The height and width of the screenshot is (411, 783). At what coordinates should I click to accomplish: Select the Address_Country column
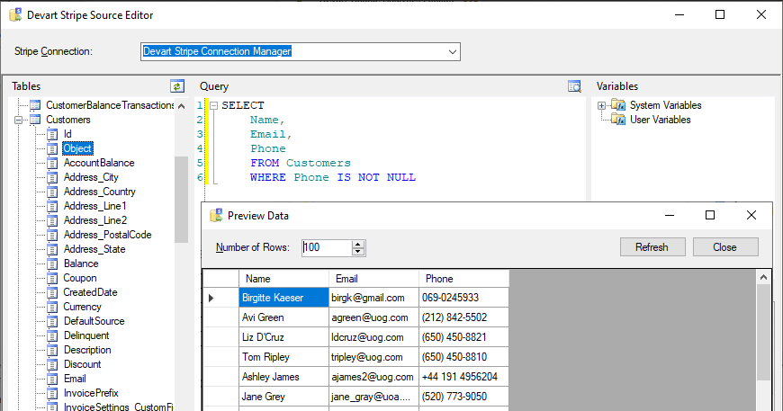tap(99, 192)
